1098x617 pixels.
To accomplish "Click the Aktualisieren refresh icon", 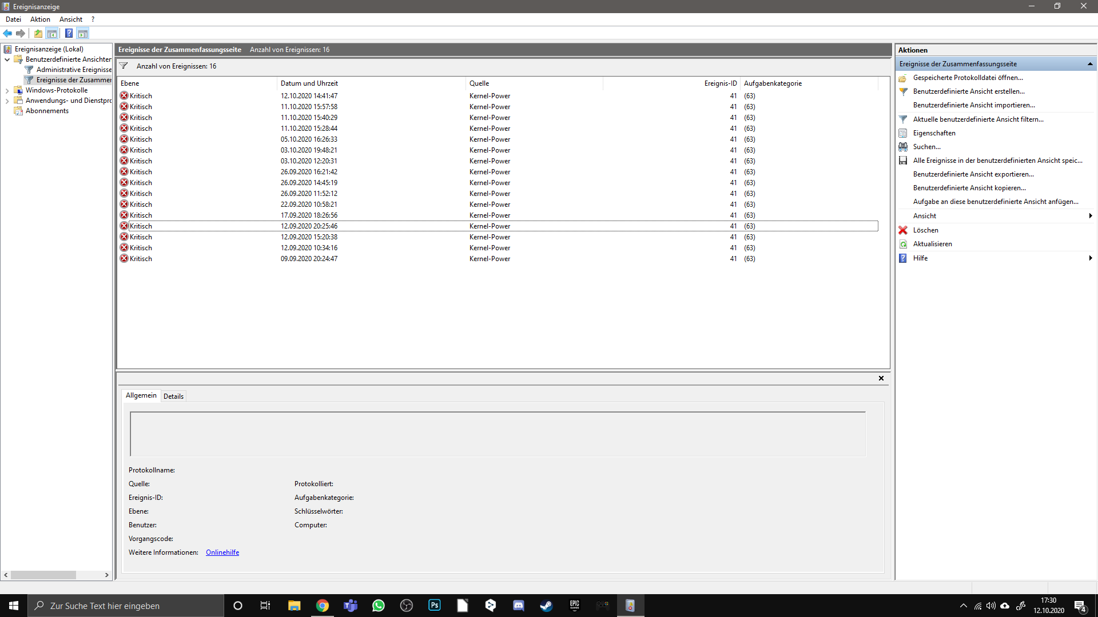I will click(903, 244).
